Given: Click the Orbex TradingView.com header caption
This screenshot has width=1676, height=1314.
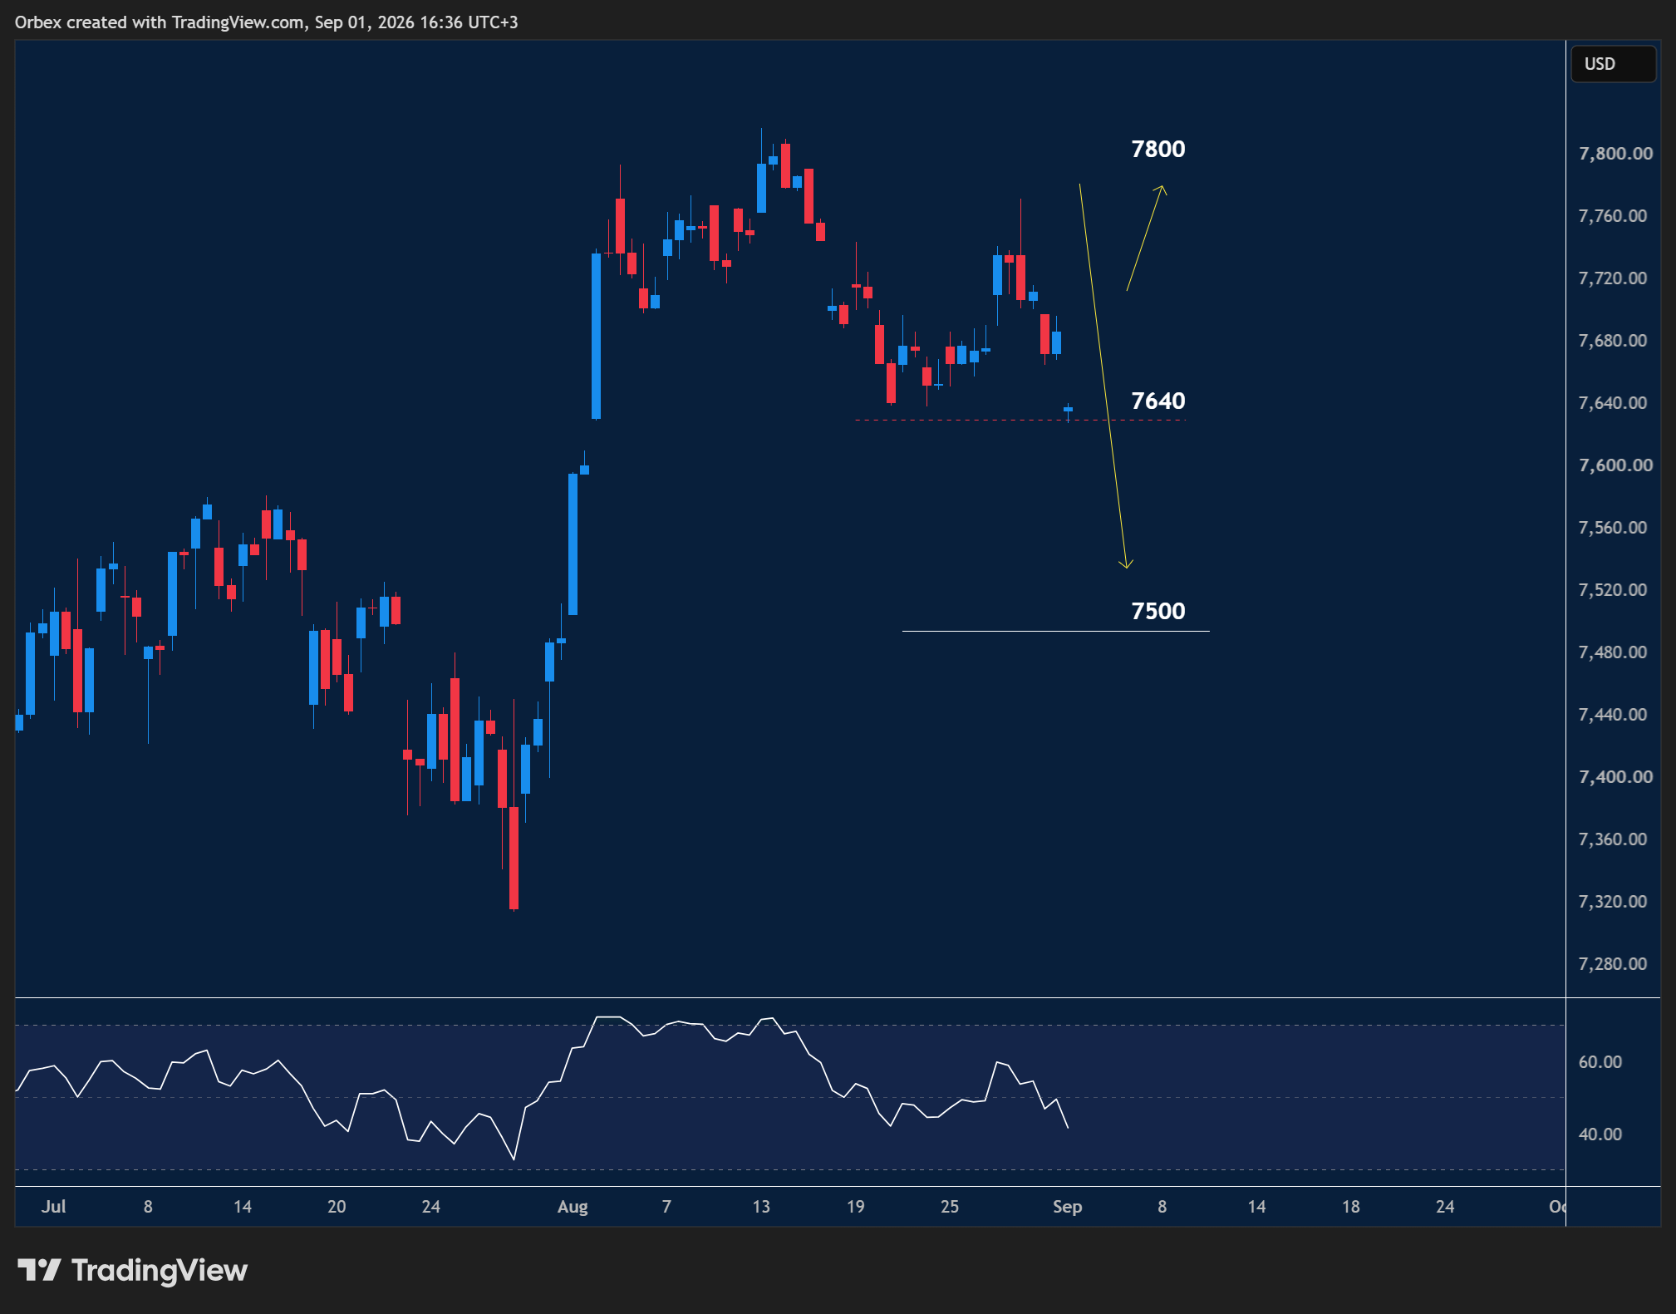Looking at the screenshot, I should coord(266,22).
